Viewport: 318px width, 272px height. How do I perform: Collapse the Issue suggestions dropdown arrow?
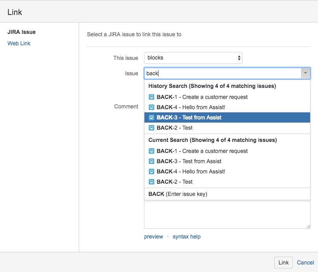click(x=305, y=73)
